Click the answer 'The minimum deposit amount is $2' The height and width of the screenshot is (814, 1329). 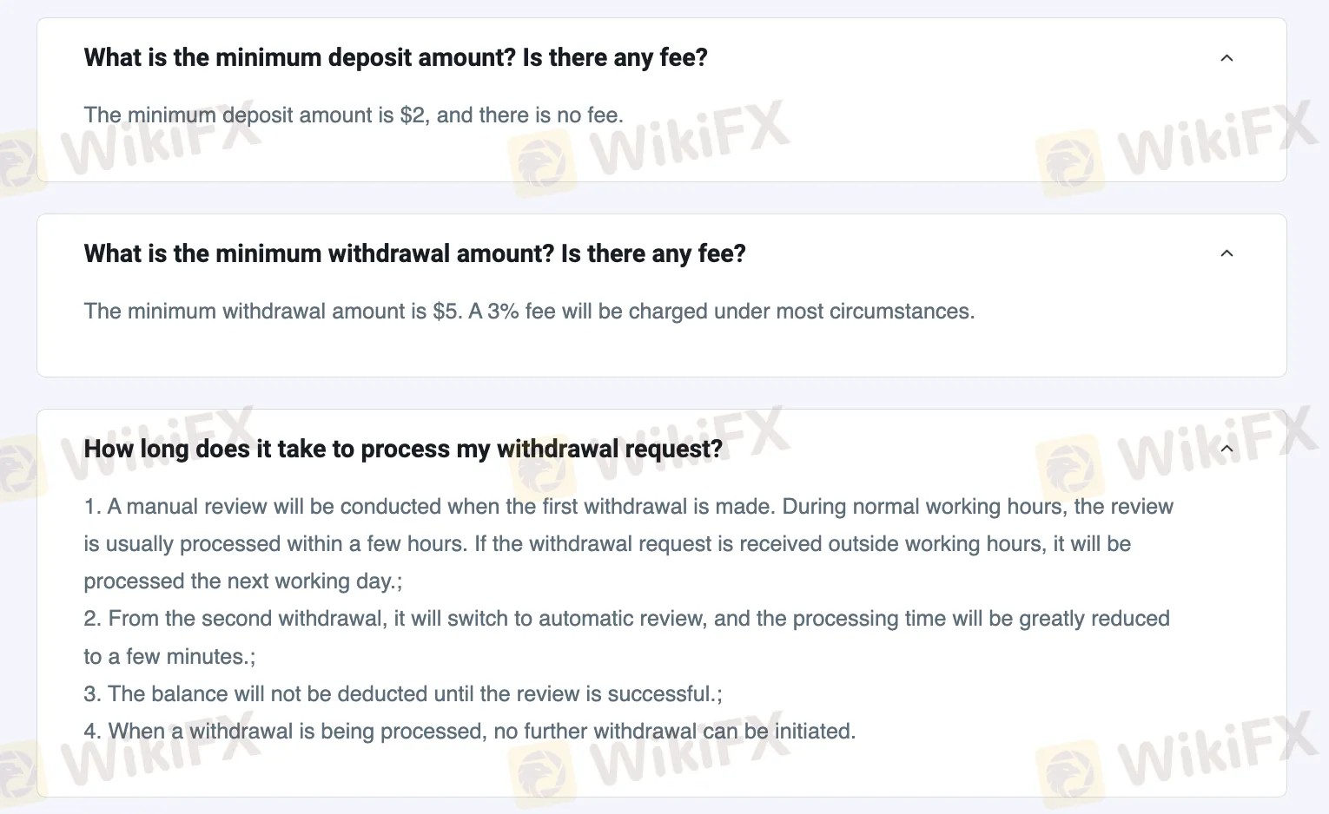(353, 115)
